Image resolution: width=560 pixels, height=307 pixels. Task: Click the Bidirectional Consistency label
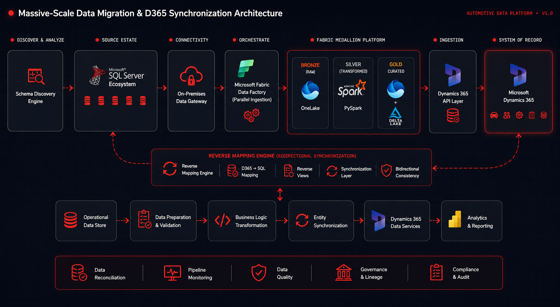click(x=407, y=172)
